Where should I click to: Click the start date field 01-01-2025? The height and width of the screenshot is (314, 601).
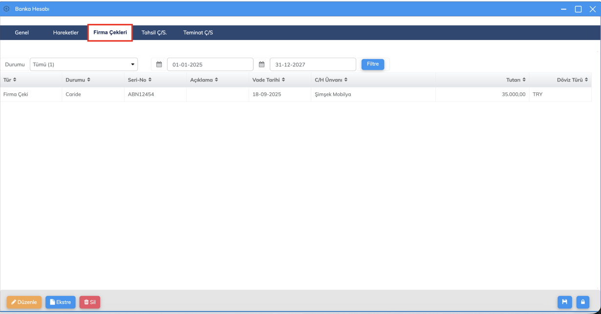(x=210, y=64)
